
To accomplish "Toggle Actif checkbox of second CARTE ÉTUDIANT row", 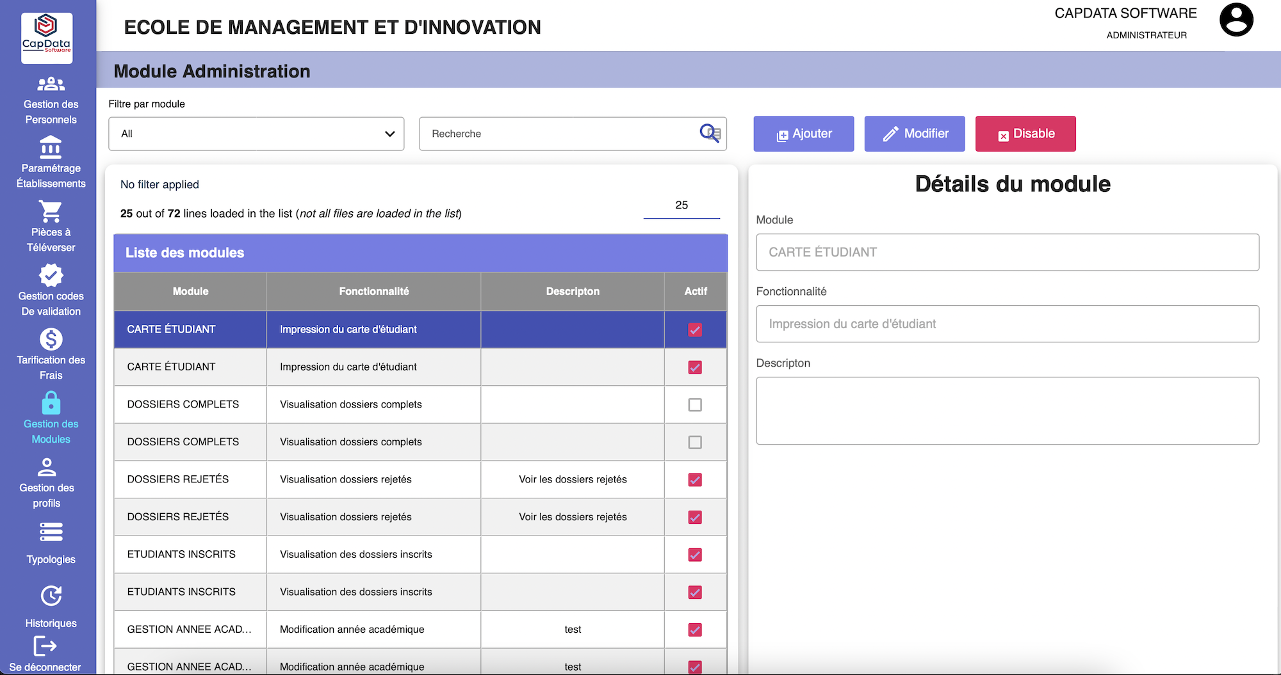I will click(695, 367).
